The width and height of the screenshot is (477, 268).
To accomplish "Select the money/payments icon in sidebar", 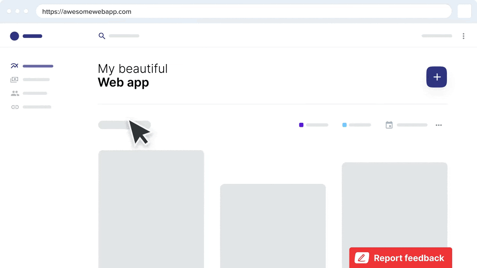I will (15, 80).
